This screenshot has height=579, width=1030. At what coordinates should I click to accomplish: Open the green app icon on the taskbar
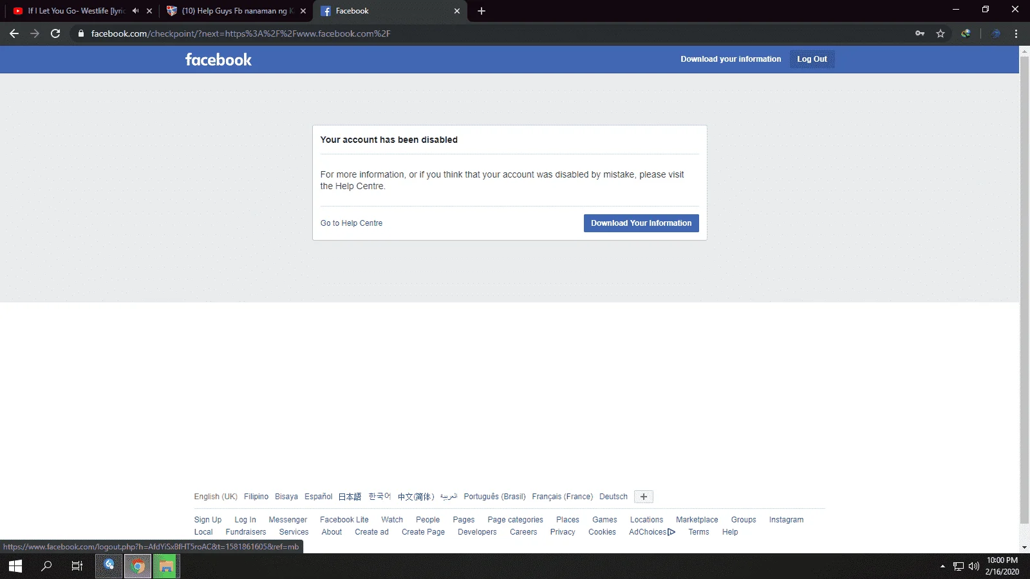(166, 566)
